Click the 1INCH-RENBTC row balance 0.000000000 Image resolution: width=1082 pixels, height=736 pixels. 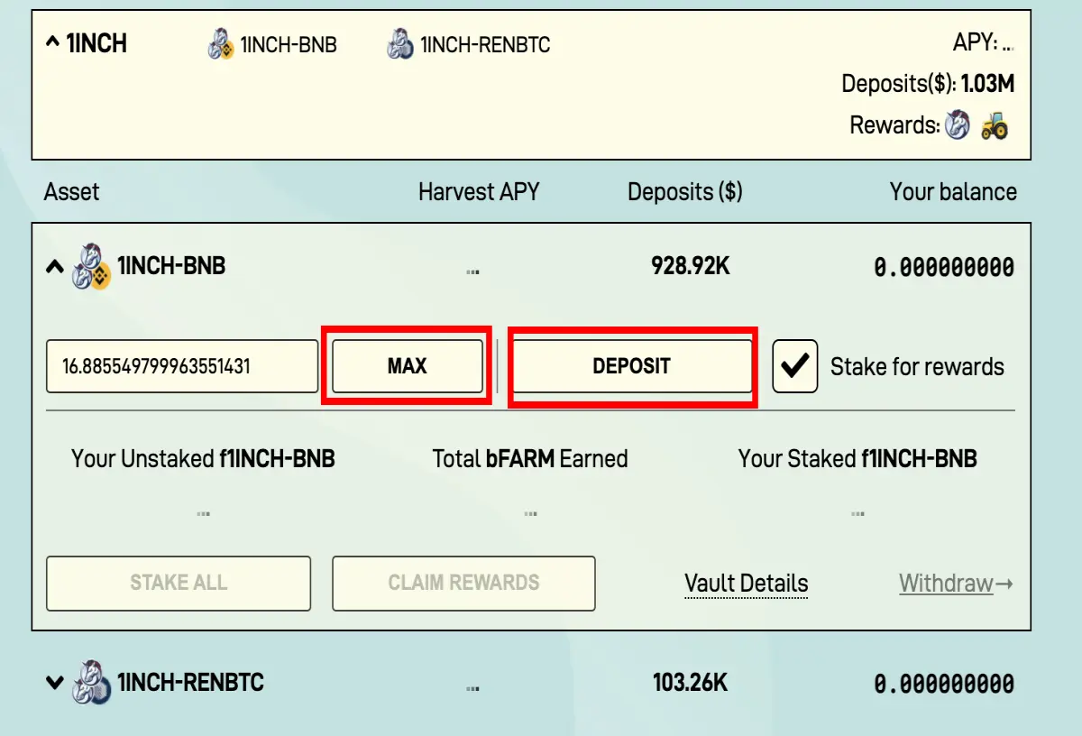pos(944,684)
